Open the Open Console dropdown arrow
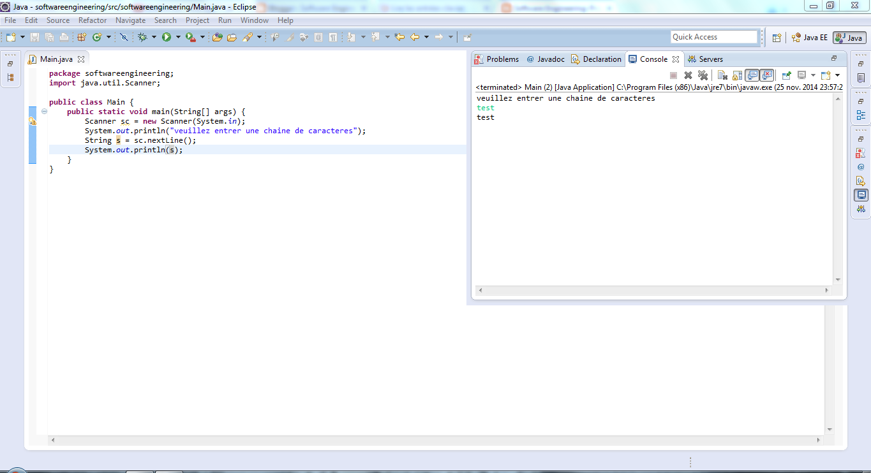871x473 pixels. 837,75
